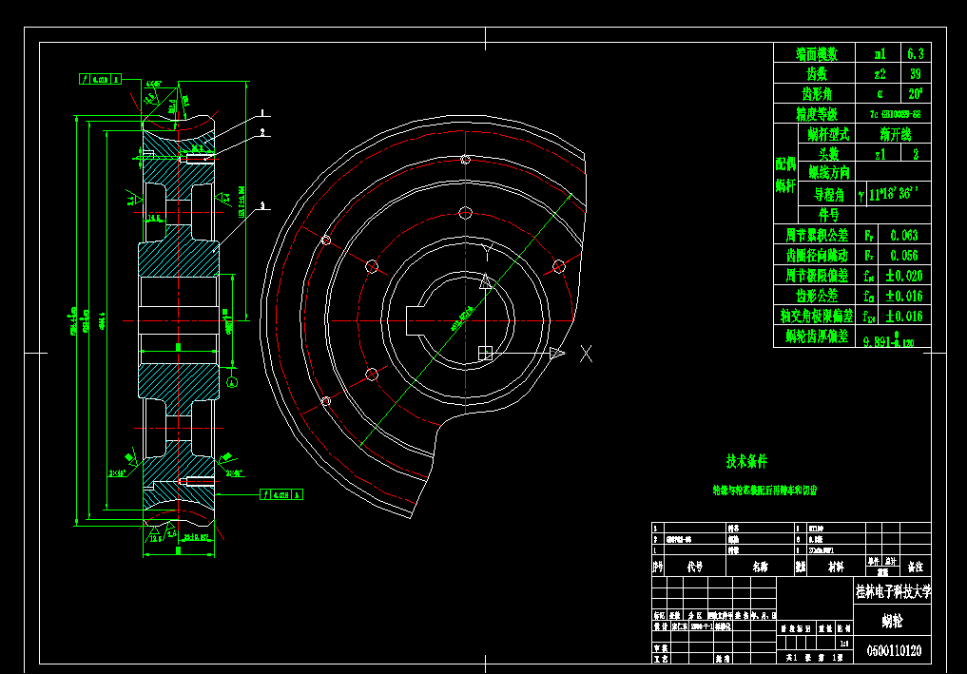The width and height of the screenshot is (967, 674).
Task: Select the 桂林电子科技大学 title block text
Action: pyautogui.click(x=893, y=592)
